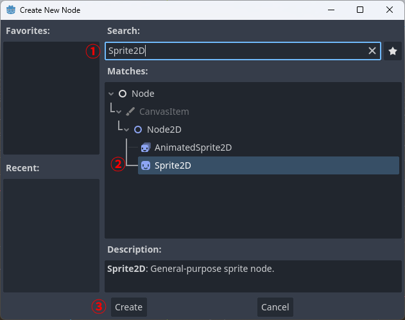Image resolution: width=405 pixels, height=320 pixels.
Task: Clear the search field with the X icon
Action: pos(372,51)
